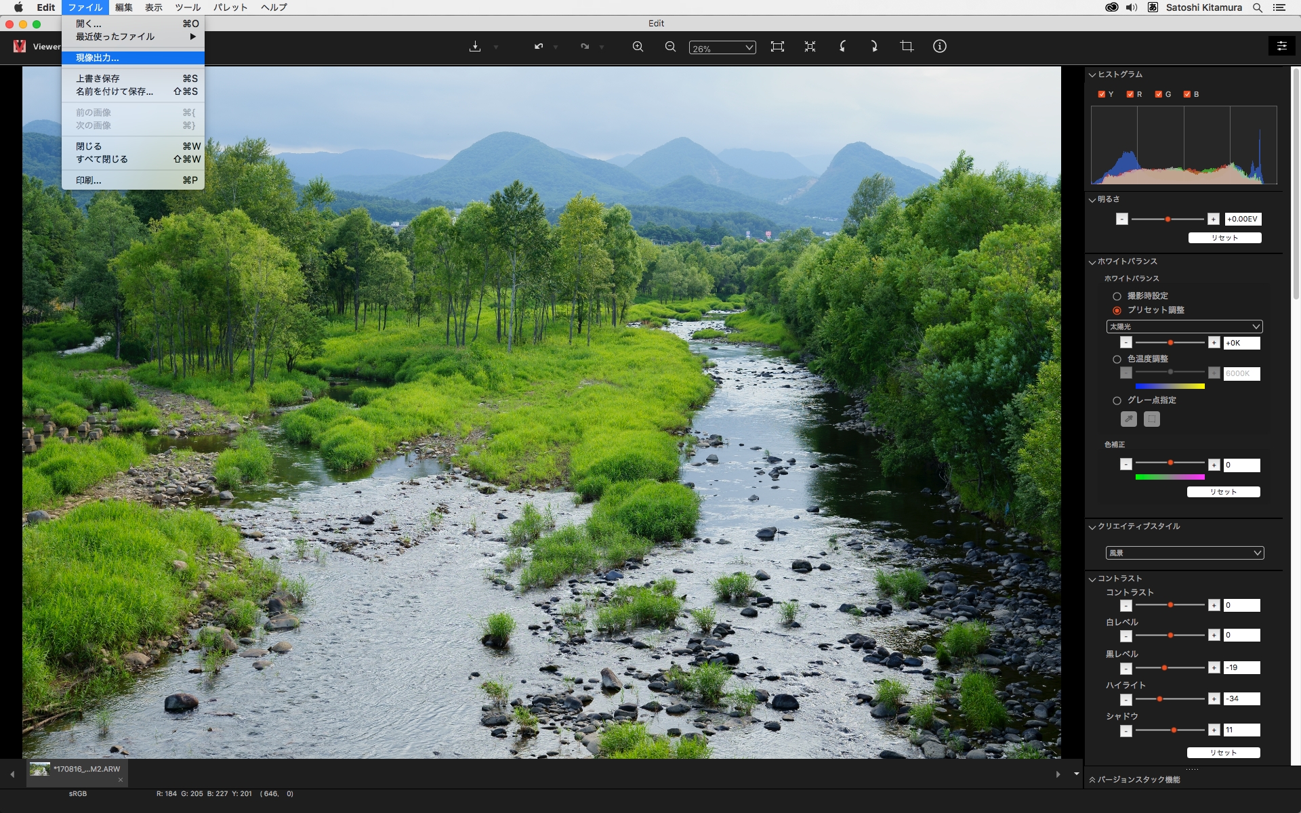Select the gray point eyedropper icon
This screenshot has height=813, width=1301.
(x=1128, y=419)
